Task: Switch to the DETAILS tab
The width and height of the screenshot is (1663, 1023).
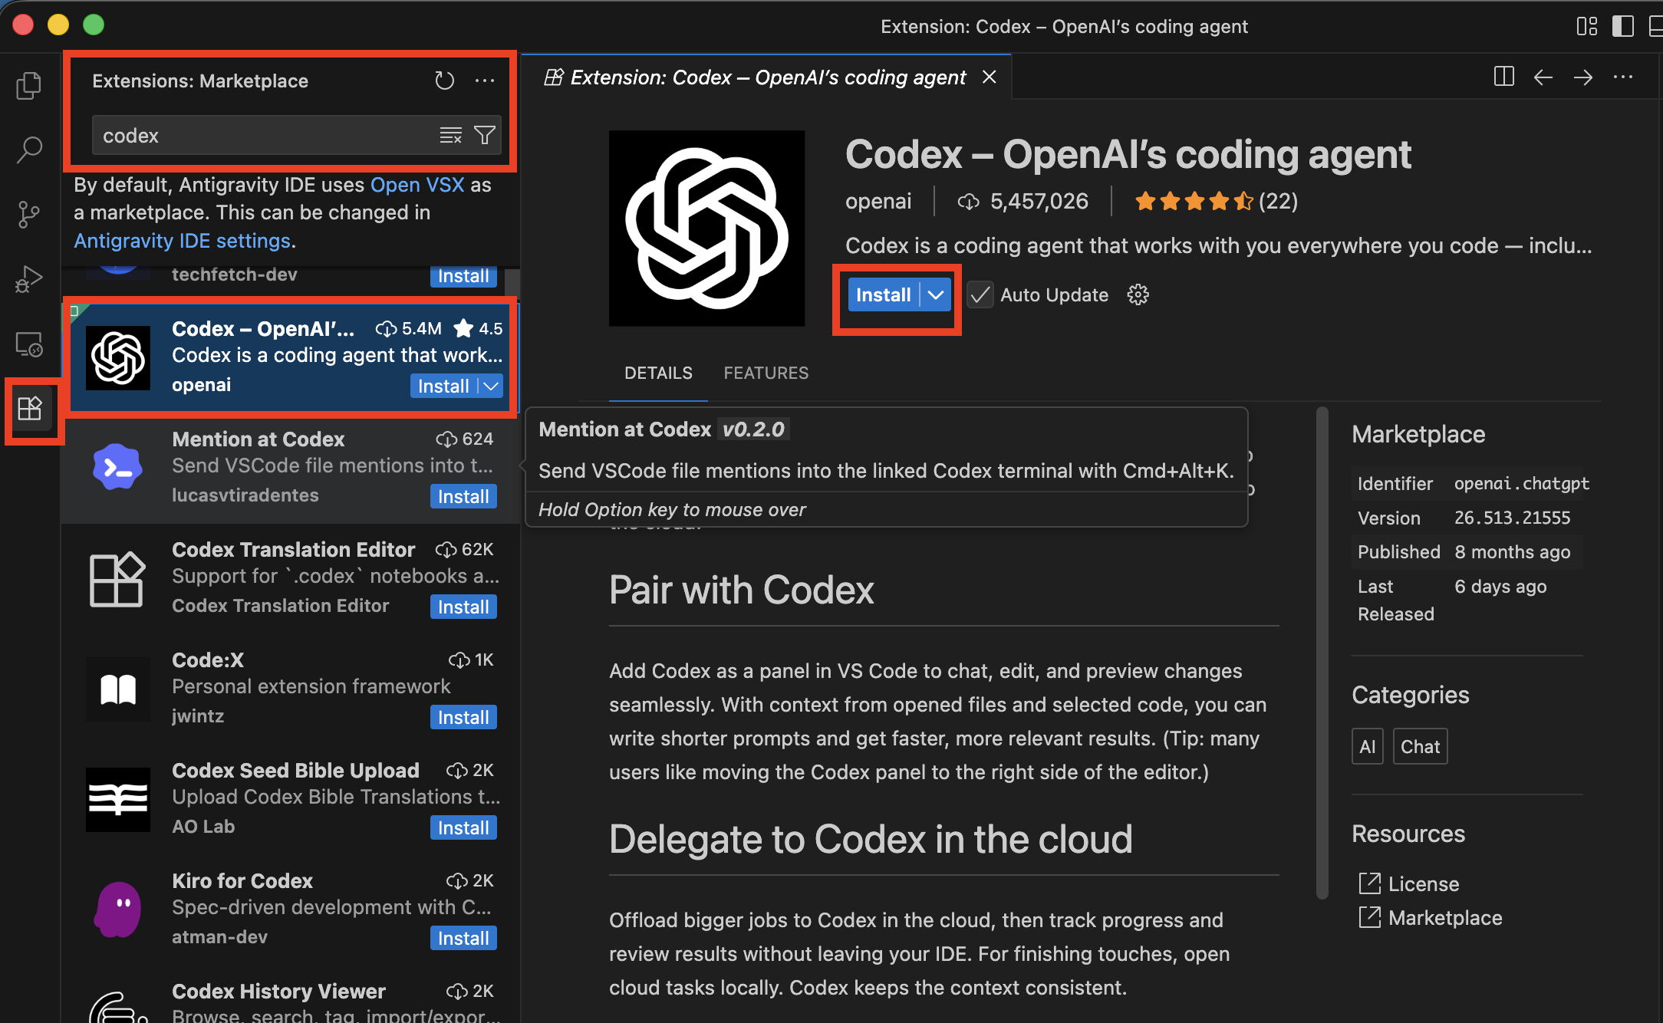Action: coord(658,373)
